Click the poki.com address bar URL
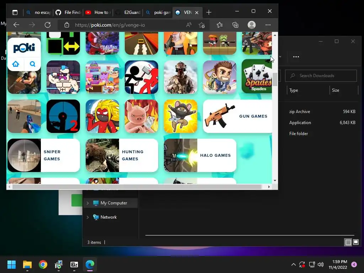 point(110,25)
